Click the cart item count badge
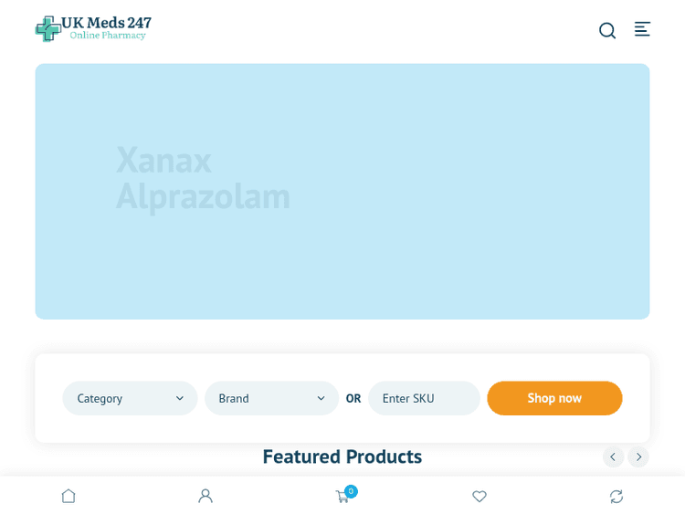The image size is (685, 514). [x=351, y=491]
